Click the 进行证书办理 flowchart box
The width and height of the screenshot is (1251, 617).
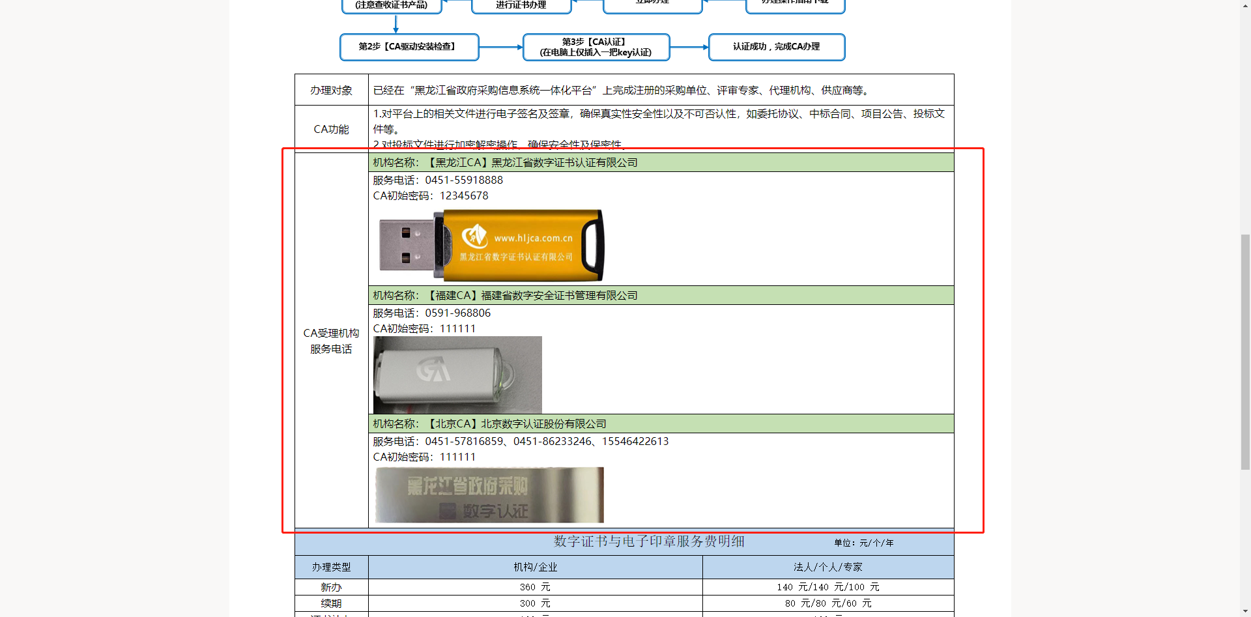pyautogui.click(x=521, y=6)
